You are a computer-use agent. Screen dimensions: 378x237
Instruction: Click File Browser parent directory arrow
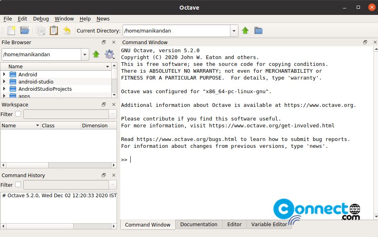coord(96,54)
